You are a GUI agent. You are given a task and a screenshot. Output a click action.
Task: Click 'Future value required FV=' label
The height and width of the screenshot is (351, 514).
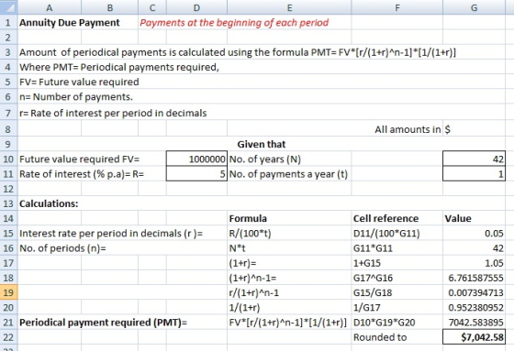(x=79, y=159)
